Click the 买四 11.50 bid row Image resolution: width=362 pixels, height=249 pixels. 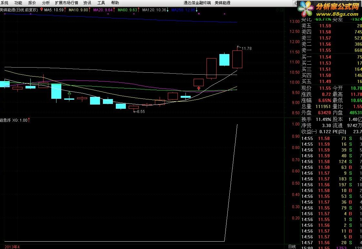(332, 75)
